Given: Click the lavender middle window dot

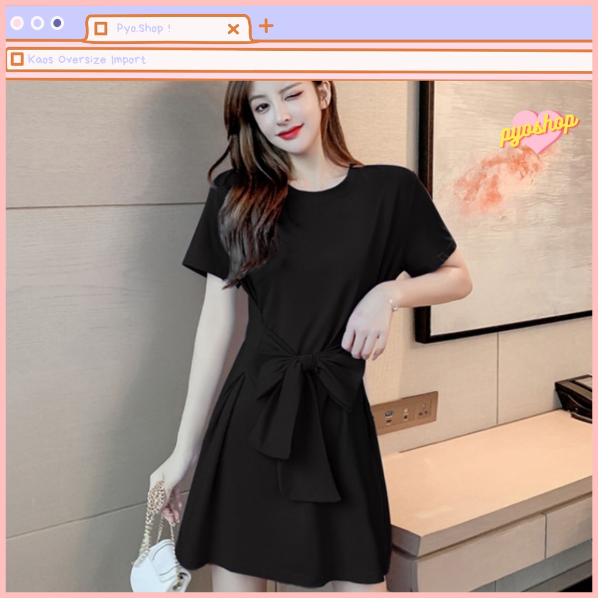Looking at the screenshot, I should point(37,23).
